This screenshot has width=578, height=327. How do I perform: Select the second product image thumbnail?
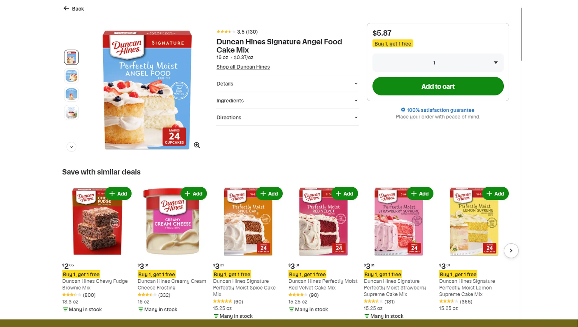pyautogui.click(x=71, y=76)
